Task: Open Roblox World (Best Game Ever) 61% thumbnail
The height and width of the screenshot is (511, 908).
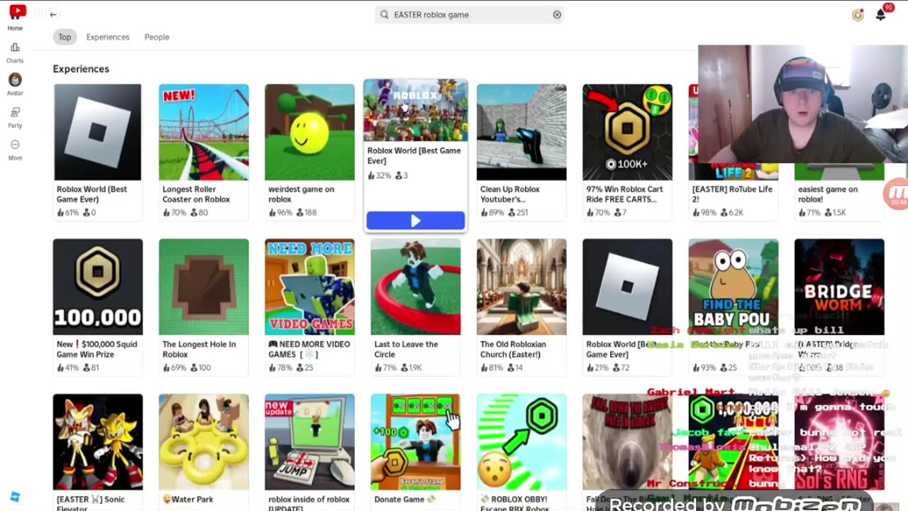Action: [98, 132]
